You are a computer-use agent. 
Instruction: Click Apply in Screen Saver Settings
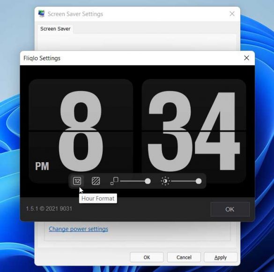point(221,257)
